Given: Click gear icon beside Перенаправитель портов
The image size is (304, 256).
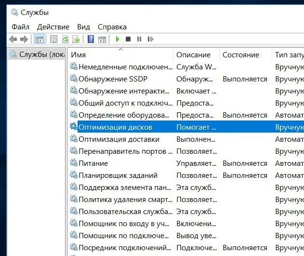Looking at the screenshot, I should click(74, 151).
